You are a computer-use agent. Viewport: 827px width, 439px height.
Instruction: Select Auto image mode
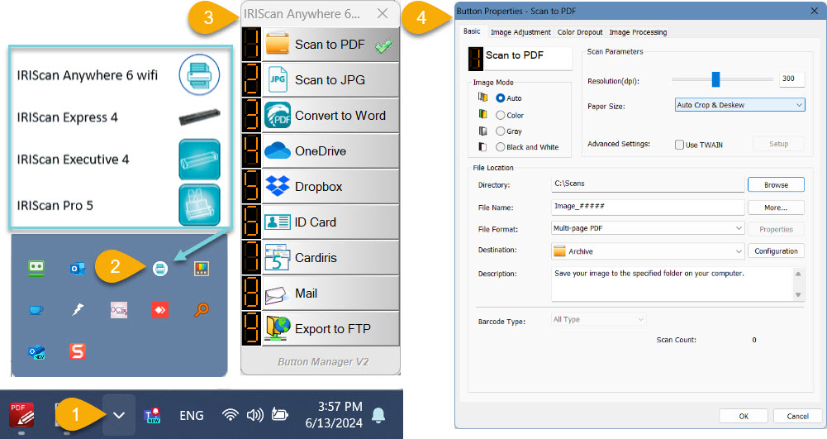pyautogui.click(x=501, y=98)
